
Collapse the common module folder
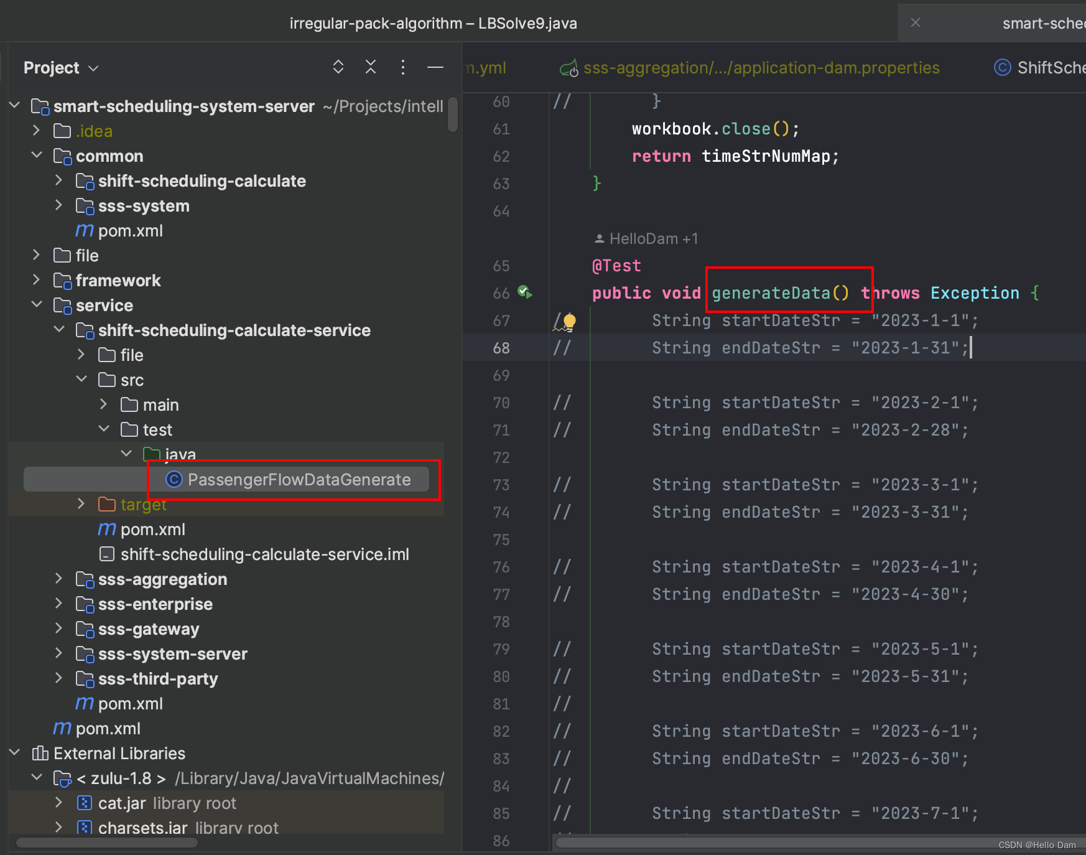37,156
